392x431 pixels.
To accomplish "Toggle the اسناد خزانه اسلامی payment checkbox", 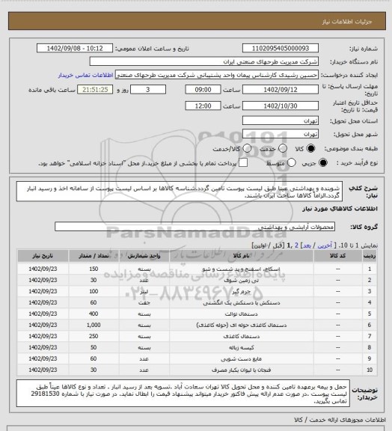I will [x=243, y=162].
